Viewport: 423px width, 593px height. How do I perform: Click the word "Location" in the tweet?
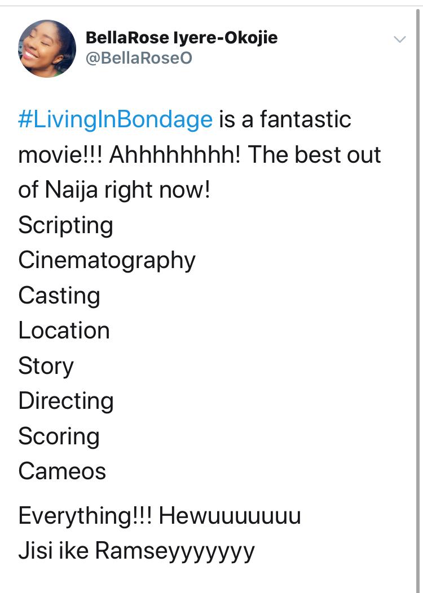click(x=64, y=331)
